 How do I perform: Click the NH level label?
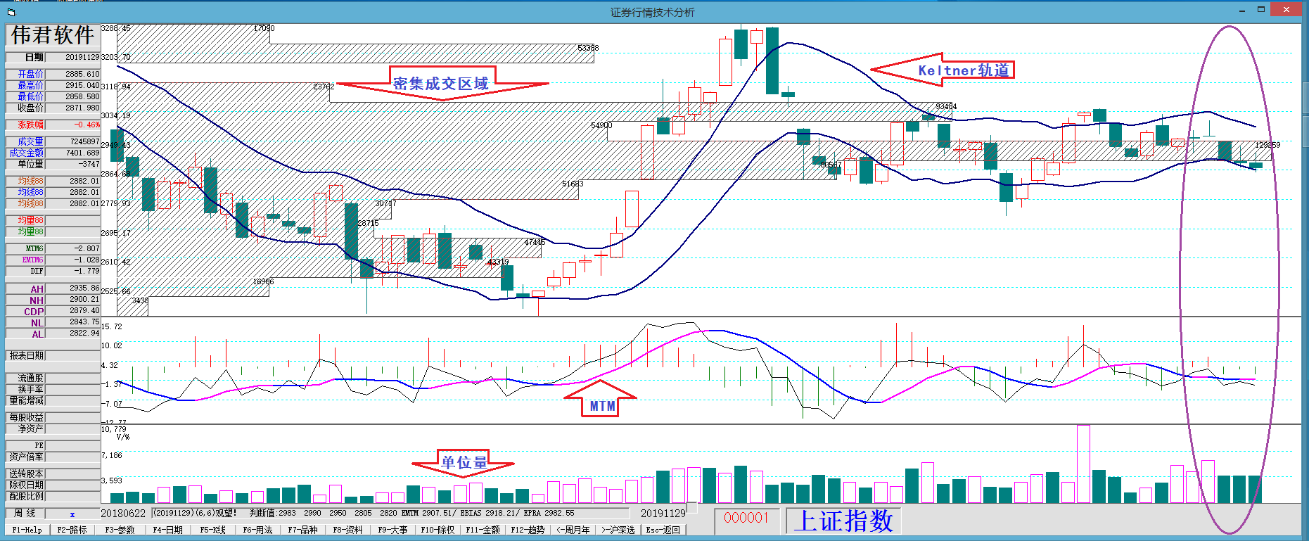[x=25, y=300]
